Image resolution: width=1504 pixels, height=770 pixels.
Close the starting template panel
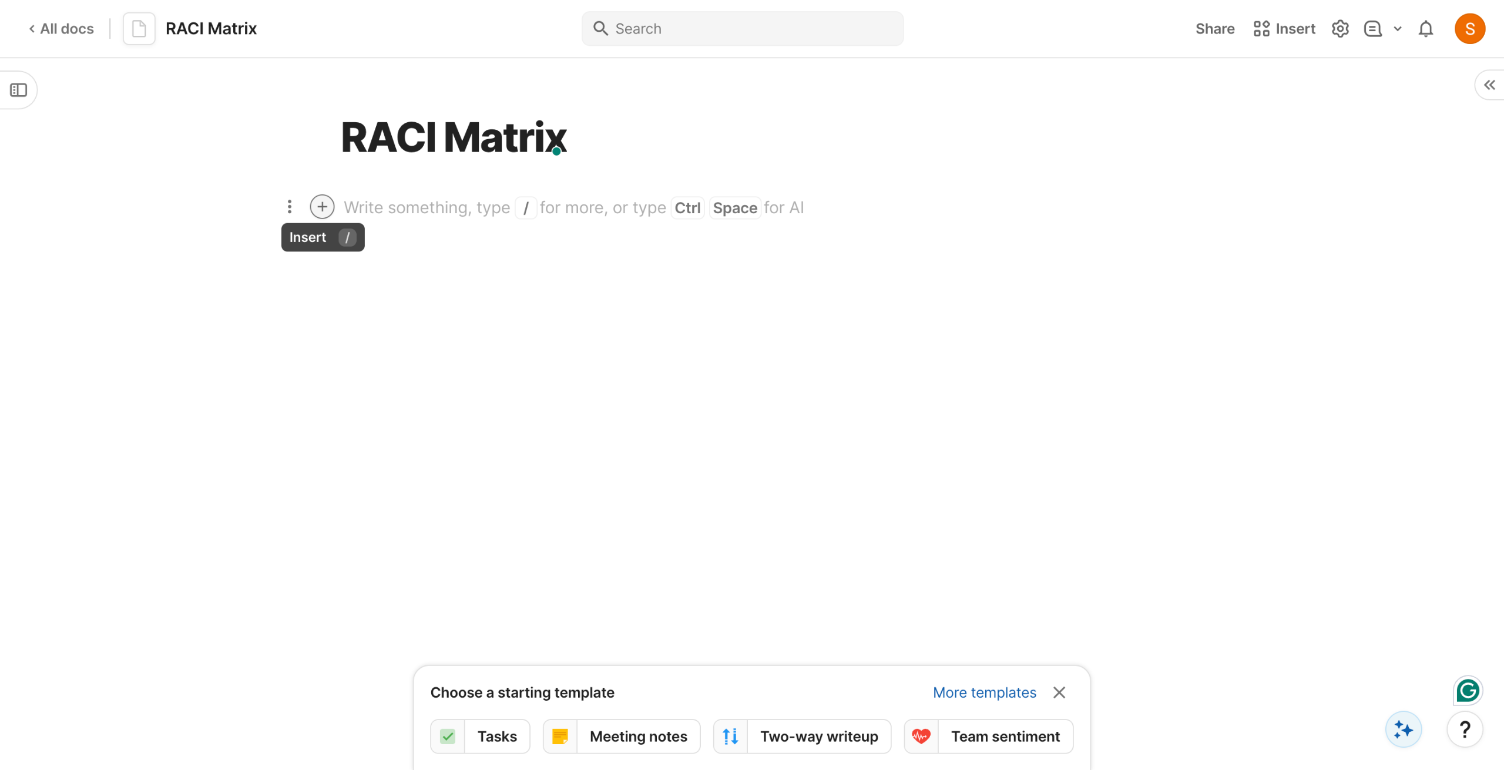[1059, 692]
